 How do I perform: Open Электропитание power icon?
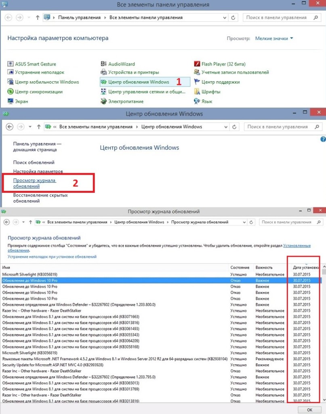tap(103, 101)
